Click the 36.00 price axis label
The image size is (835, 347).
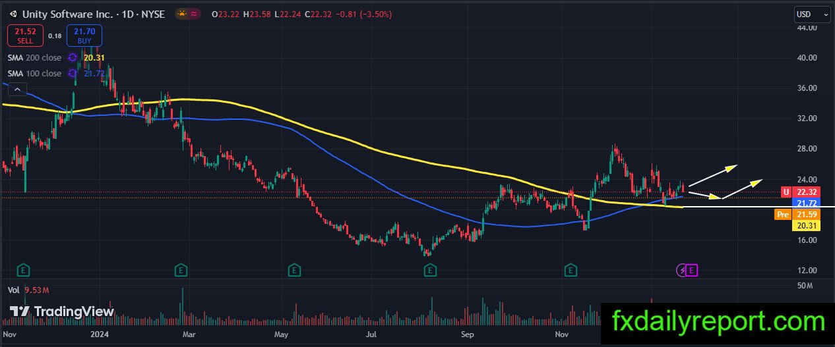click(x=807, y=88)
